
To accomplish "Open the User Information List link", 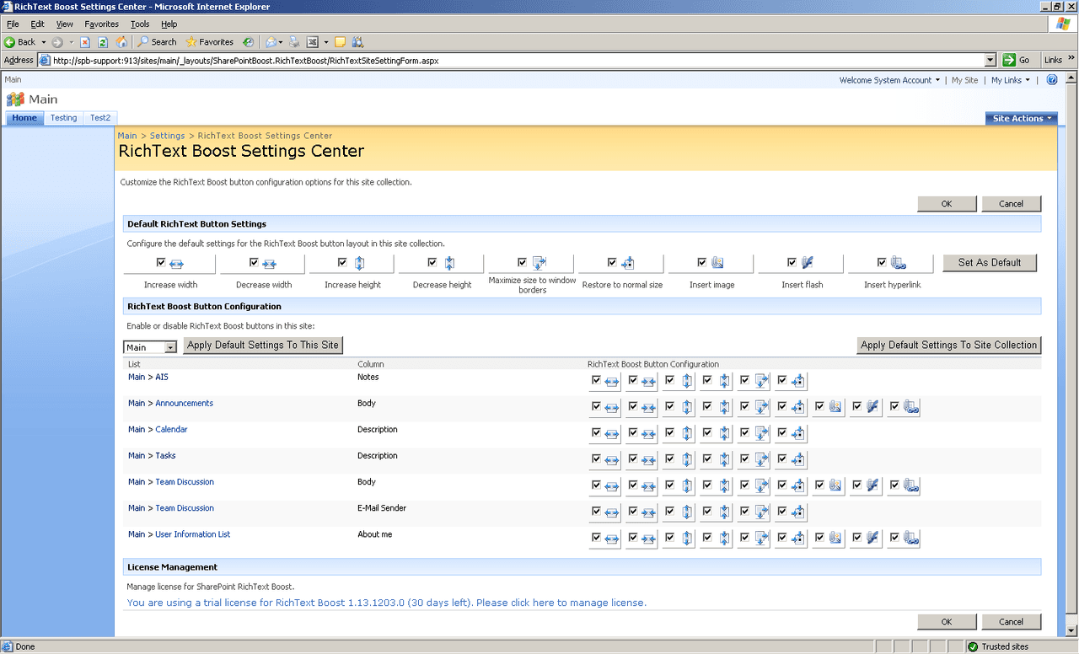I will tap(192, 534).
